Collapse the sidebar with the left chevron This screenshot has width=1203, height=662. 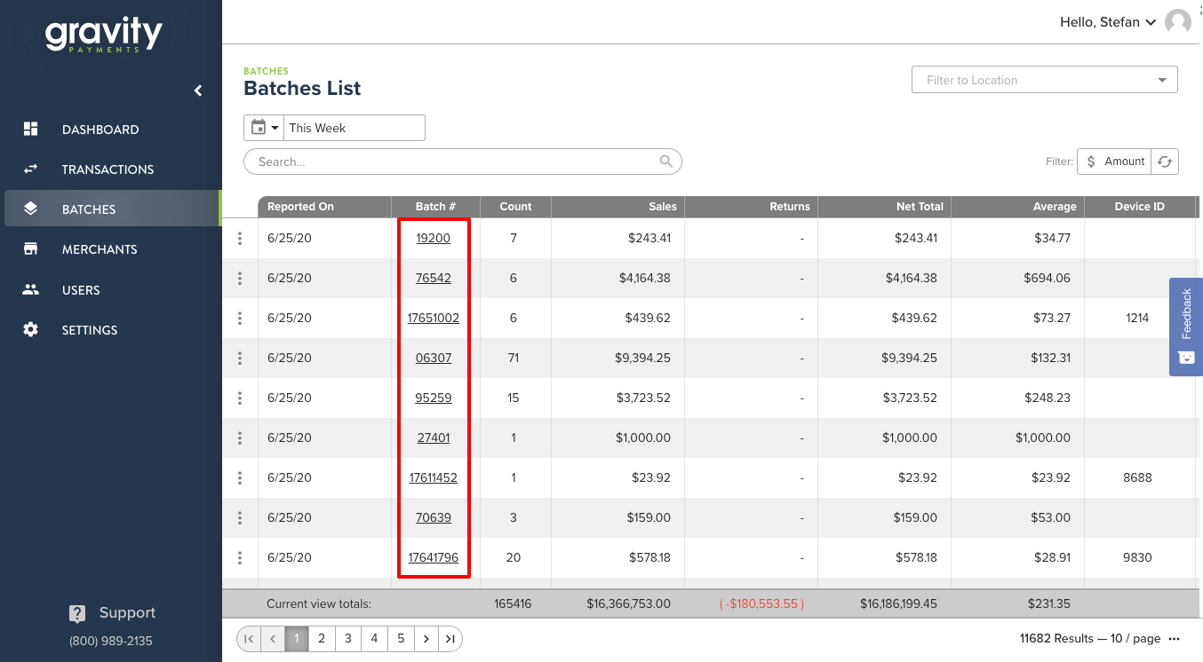pyautogui.click(x=197, y=90)
